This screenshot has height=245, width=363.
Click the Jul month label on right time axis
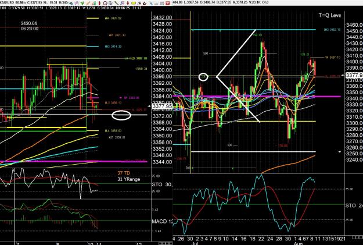(x=194, y=244)
